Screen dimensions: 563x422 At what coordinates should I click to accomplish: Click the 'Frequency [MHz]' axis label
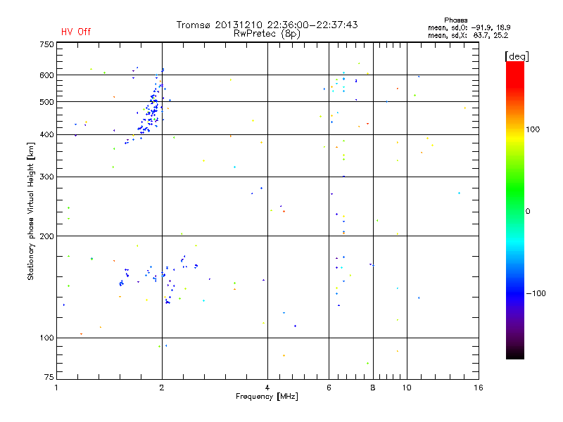pyautogui.click(x=267, y=396)
